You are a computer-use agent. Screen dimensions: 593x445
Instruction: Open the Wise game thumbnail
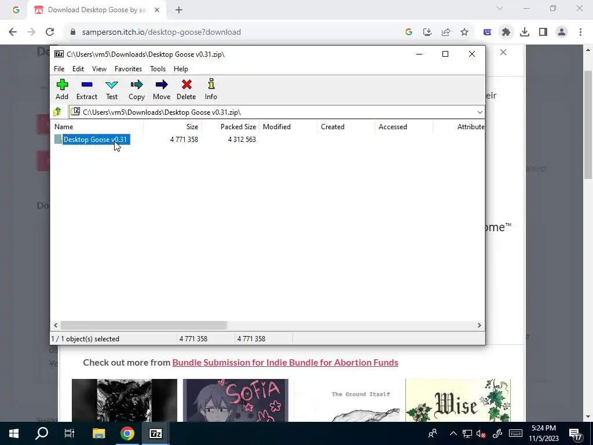click(x=458, y=400)
